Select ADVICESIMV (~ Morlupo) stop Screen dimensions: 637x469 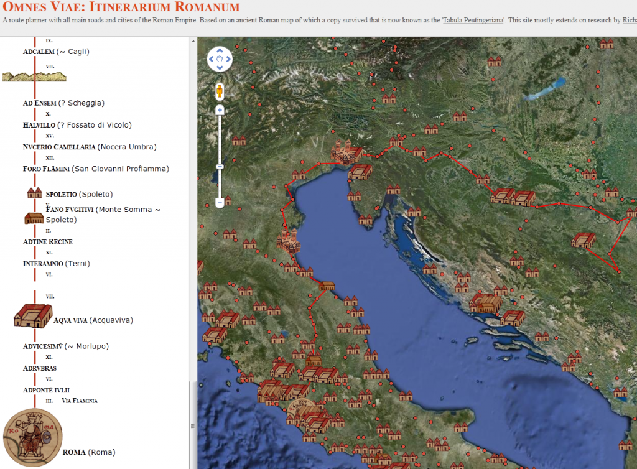point(66,346)
